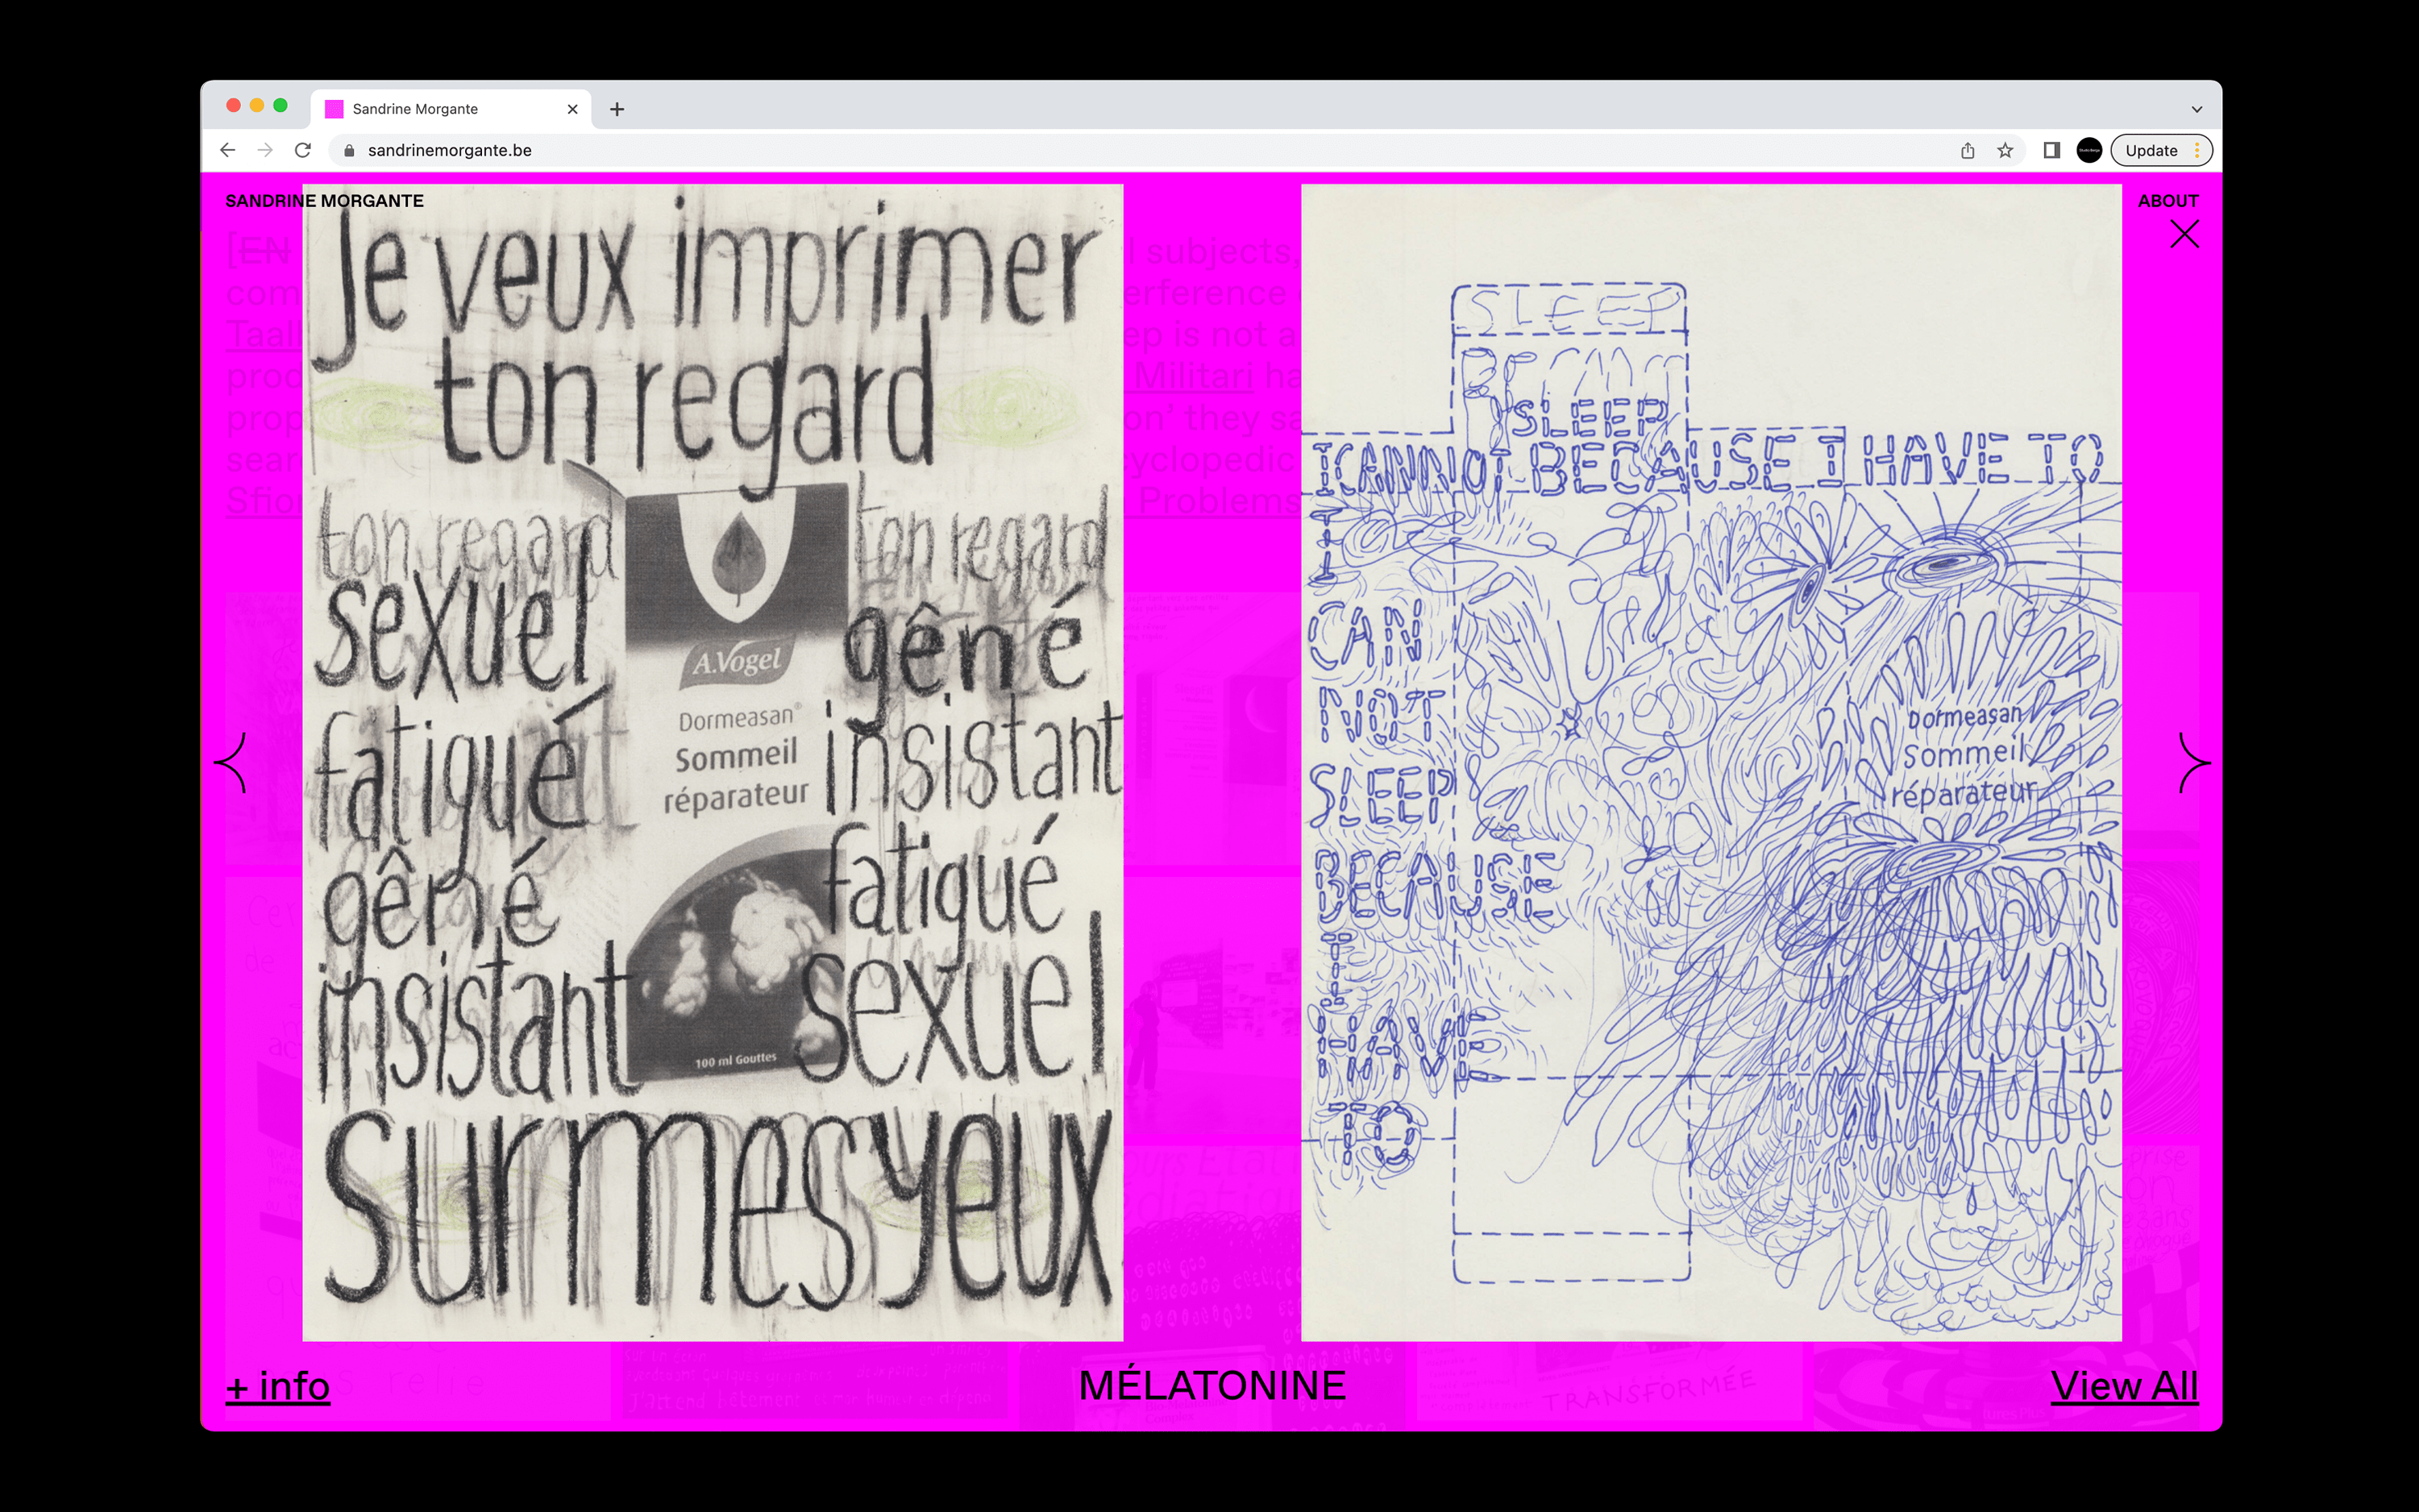Open the browser side panel icon
This screenshot has width=2419, height=1512.
click(2051, 150)
